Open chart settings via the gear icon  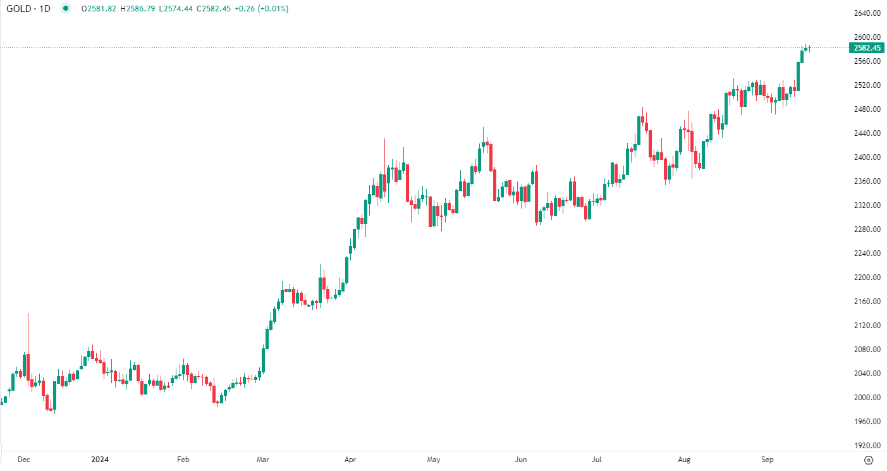869,460
